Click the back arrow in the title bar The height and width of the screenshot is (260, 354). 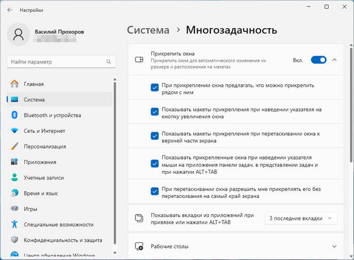10,10
